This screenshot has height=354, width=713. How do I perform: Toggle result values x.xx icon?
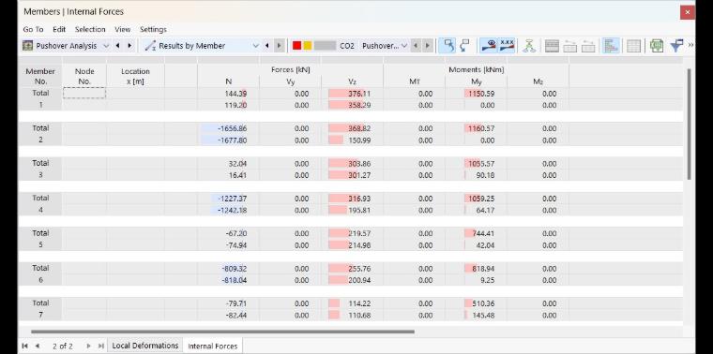[507, 46]
